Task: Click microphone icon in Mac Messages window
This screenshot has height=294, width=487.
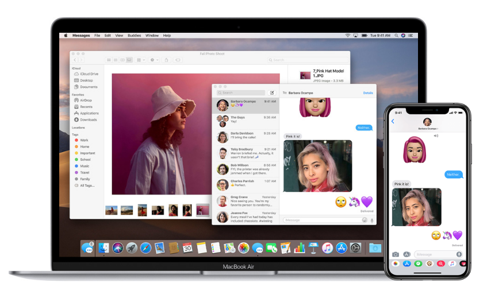Action: (372, 220)
